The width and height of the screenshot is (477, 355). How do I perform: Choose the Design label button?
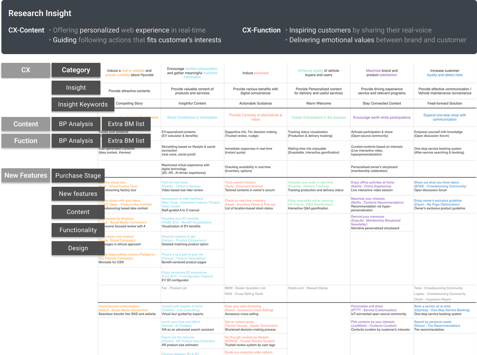tap(78, 248)
